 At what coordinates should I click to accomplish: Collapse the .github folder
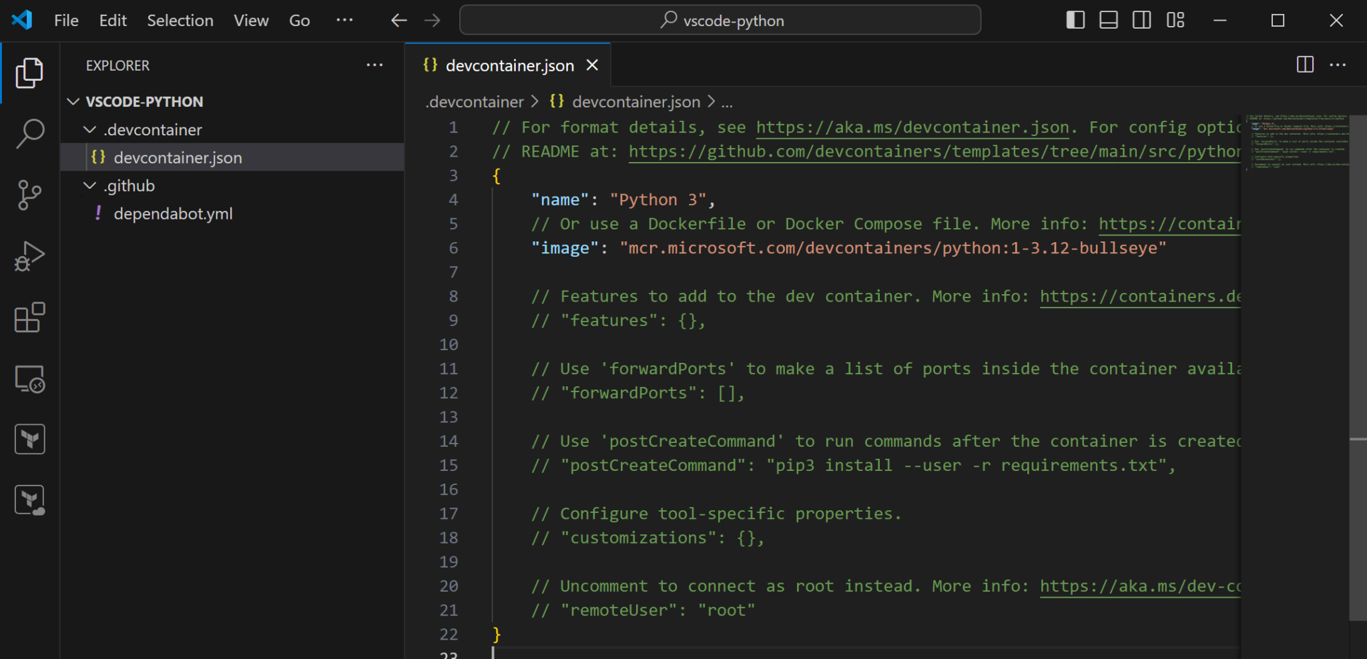pos(91,185)
